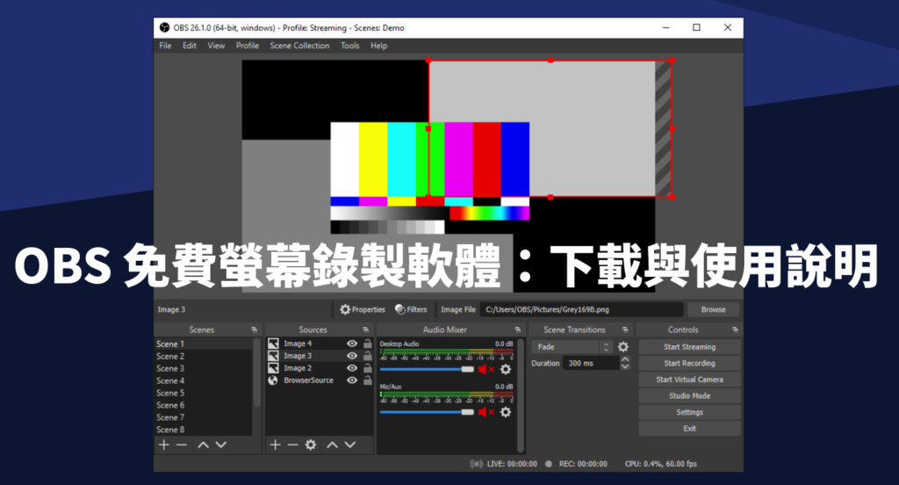This screenshot has width=899, height=485.
Task: Open the Help menu
Action: (x=378, y=46)
